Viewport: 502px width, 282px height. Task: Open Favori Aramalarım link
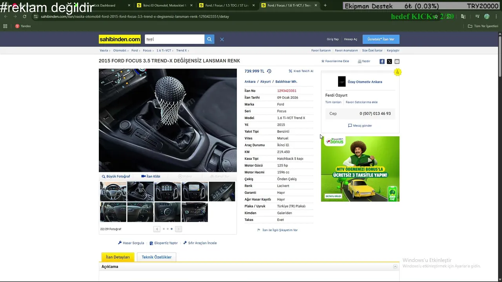pyautogui.click(x=346, y=51)
